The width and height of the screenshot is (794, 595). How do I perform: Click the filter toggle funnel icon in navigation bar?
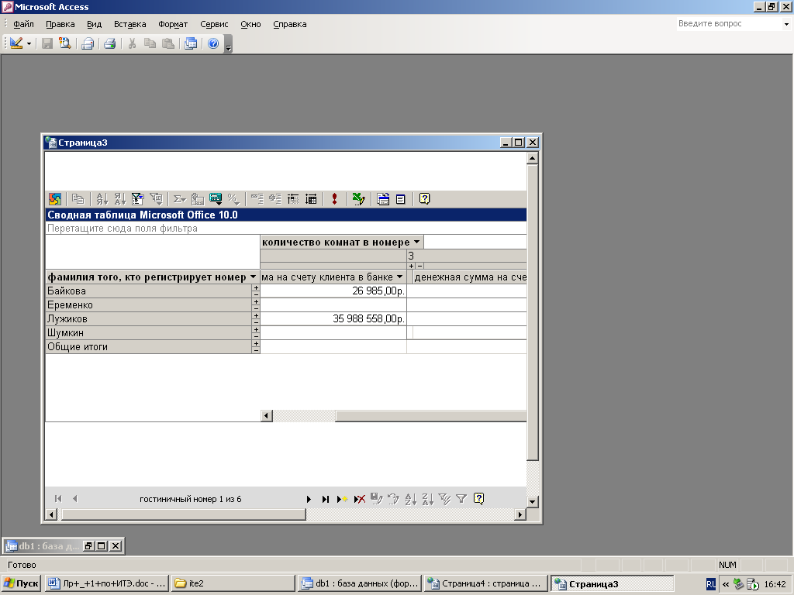(461, 499)
